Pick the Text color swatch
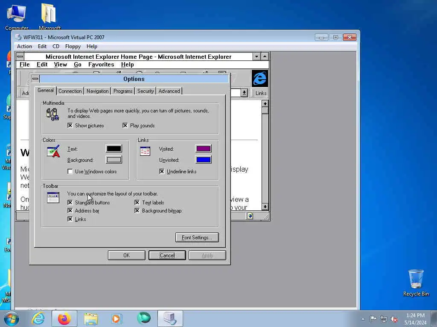 pyautogui.click(x=114, y=149)
